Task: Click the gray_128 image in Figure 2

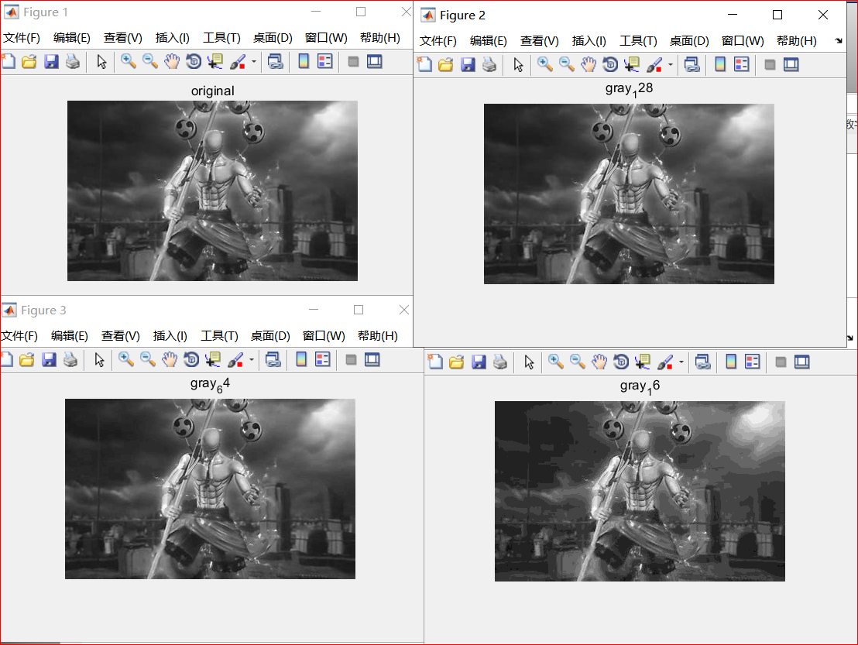Action: pyautogui.click(x=629, y=194)
